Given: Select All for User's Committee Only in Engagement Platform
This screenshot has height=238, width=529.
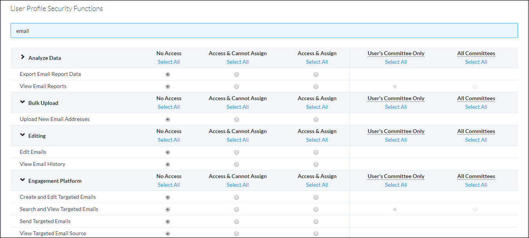Looking at the screenshot, I should point(396,184).
